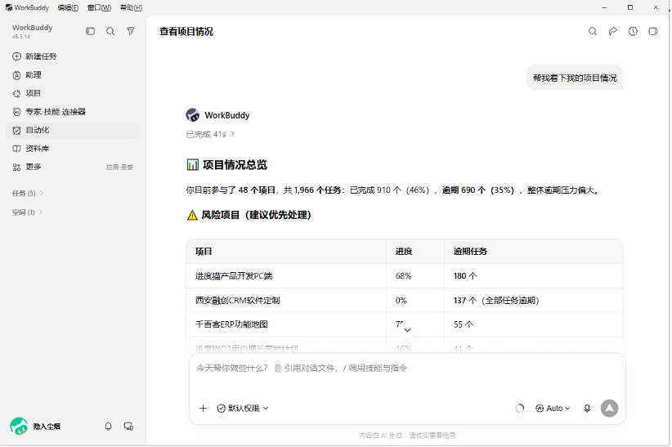
Task: Open the 窗口(W) menu
Action: 99,7
